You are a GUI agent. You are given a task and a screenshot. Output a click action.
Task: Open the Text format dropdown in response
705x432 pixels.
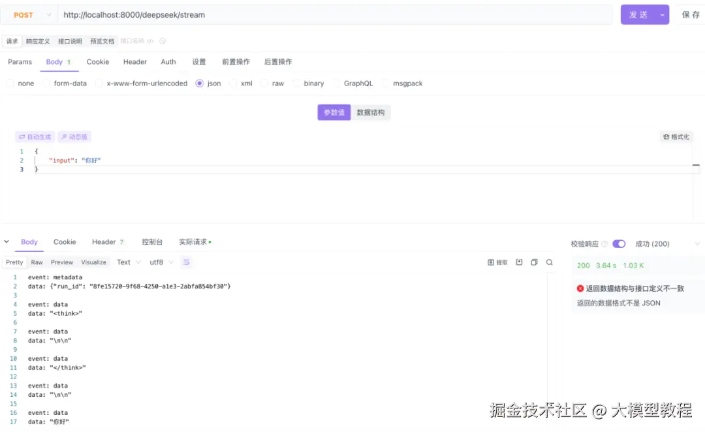point(128,262)
